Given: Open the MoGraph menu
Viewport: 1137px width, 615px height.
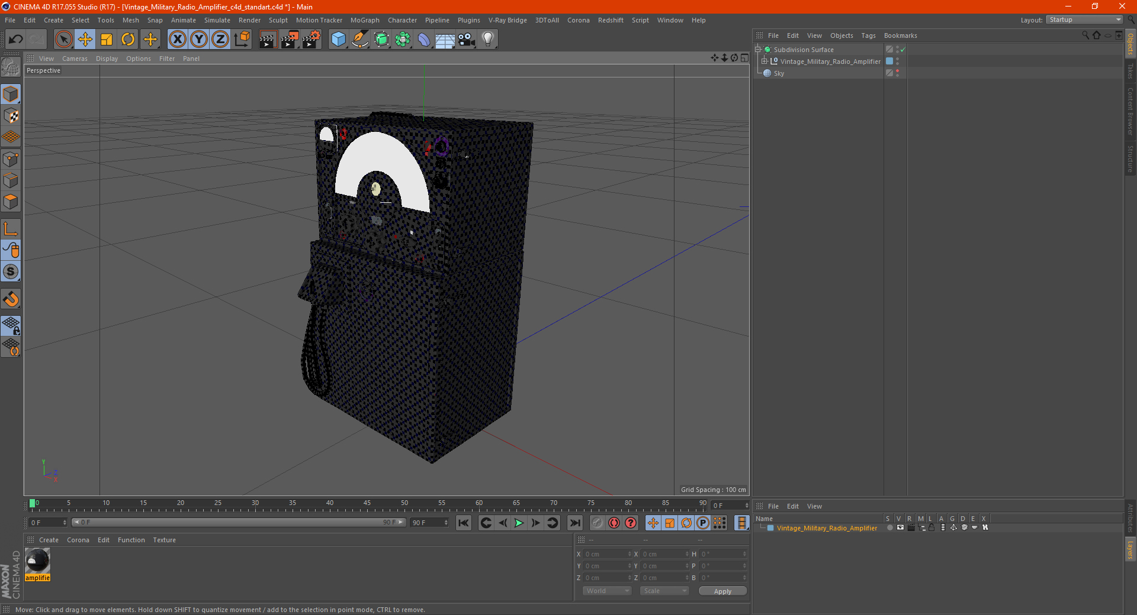Looking at the screenshot, I should click(x=365, y=20).
